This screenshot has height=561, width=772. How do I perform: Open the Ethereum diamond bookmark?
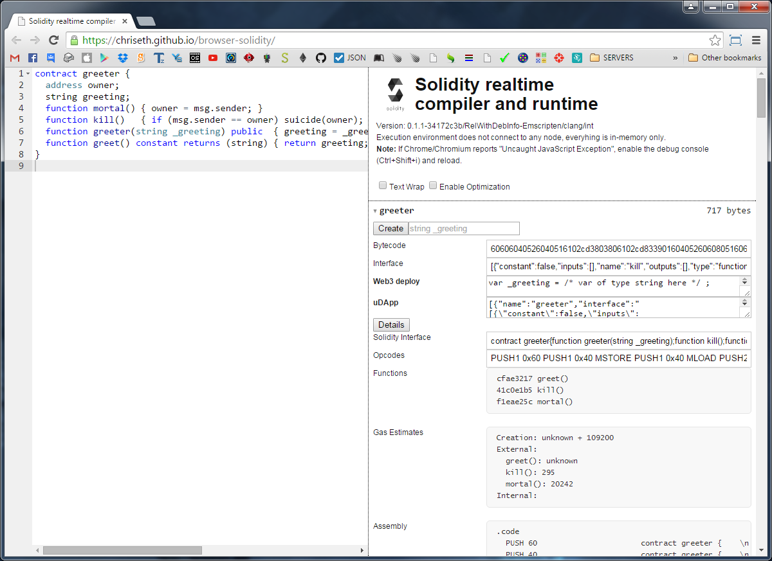[303, 58]
